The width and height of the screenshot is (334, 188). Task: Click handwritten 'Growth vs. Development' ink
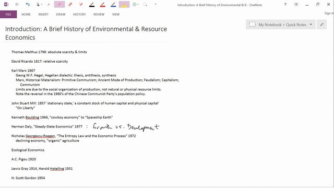coord(126,127)
